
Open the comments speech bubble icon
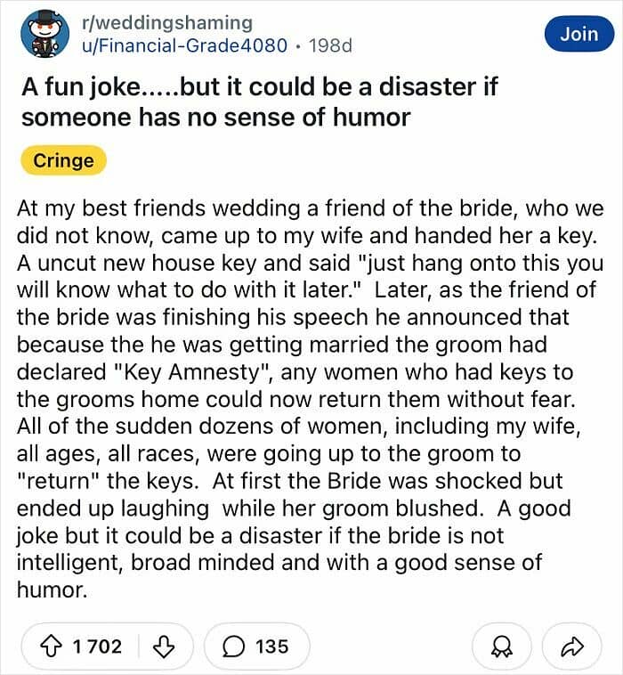[x=233, y=647]
